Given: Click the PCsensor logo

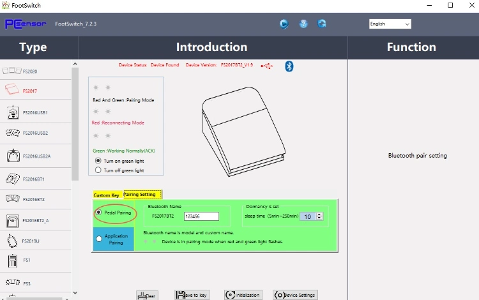Looking at the screenshot, I should [x=26, y=24].
